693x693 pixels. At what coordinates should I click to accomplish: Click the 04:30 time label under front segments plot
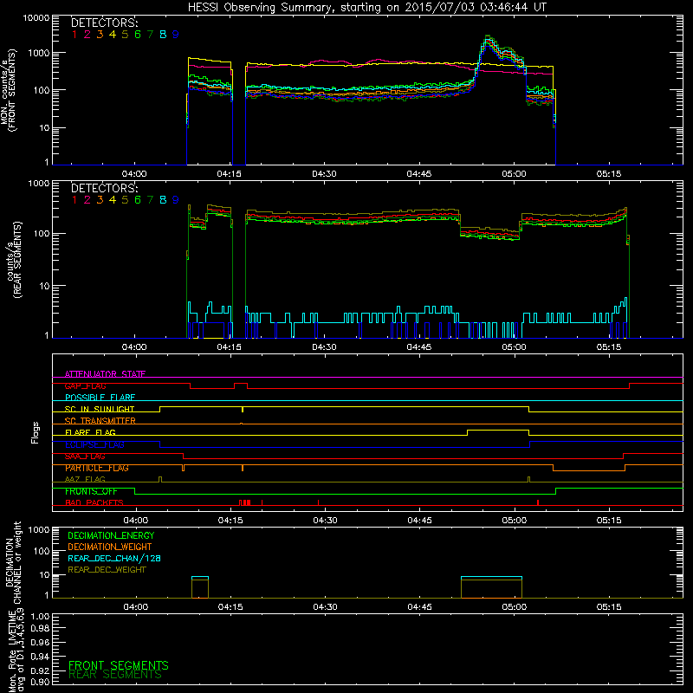click(324, 174)
